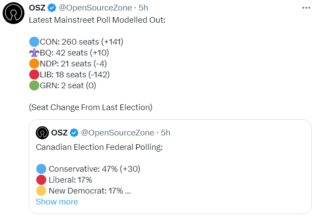Open @OpenSourceZone handle in quoted tweet
This screenshot has width=316, height=218.
pos(117,133)
